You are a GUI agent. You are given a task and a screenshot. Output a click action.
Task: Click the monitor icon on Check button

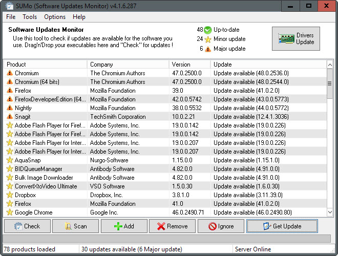[18, 226]
